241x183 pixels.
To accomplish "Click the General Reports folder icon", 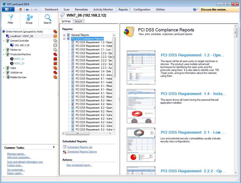I will (x=69, y=35).
